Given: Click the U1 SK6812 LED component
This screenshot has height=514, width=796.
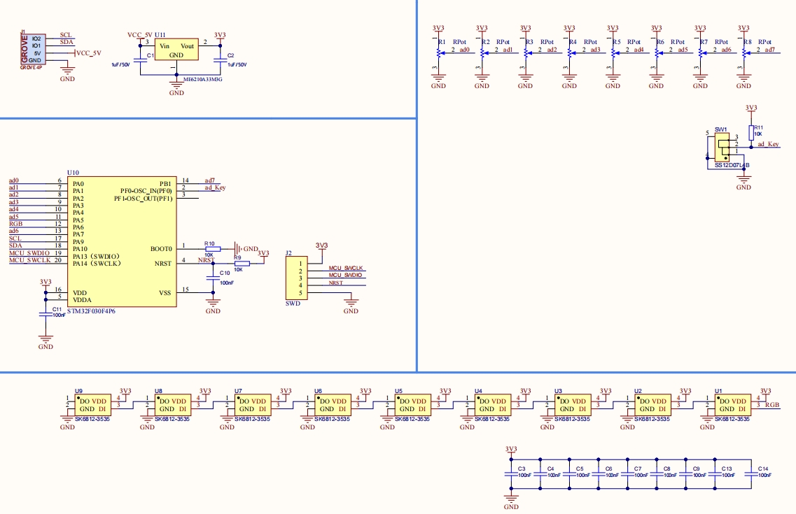Looking at the screenshot, I should pos(732,405).
